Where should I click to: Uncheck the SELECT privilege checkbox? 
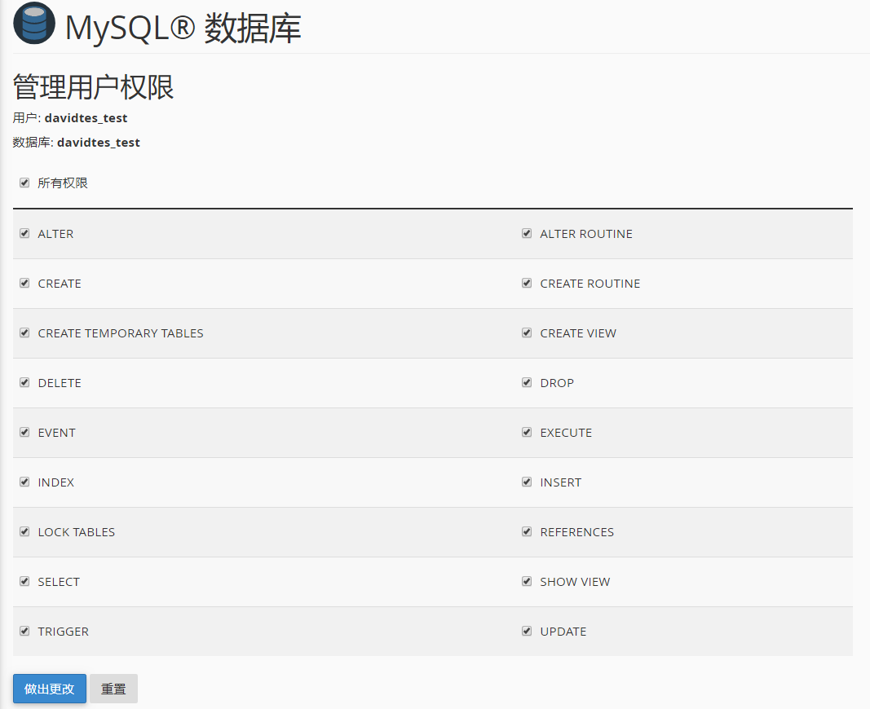coord(24,582)
